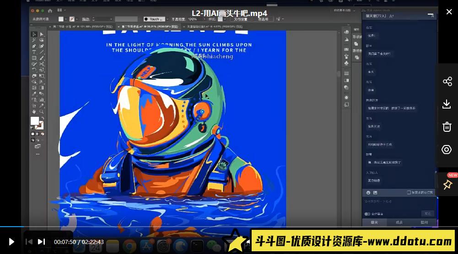Click the Edit Toolbar three-dots button
Image resolution: width=458 pixels, height=254 pixels.
tap(38, 154)
